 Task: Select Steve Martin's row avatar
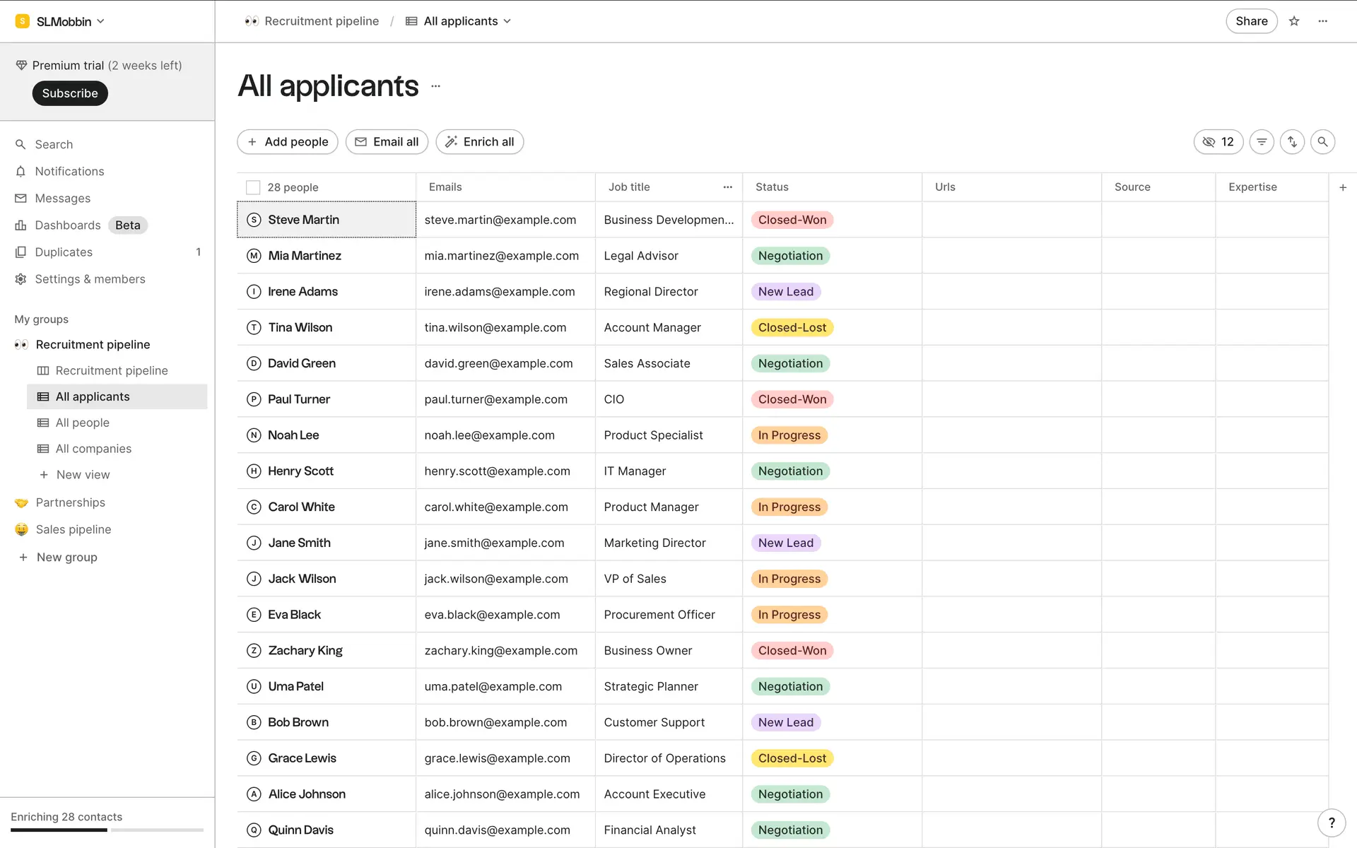[254, 220]
